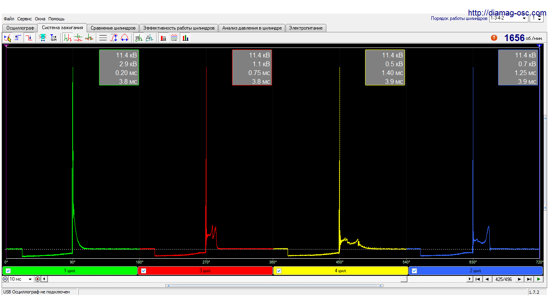
Task: Select the cursor-on-waveform tool icon
Action: [x=7, y=38]
